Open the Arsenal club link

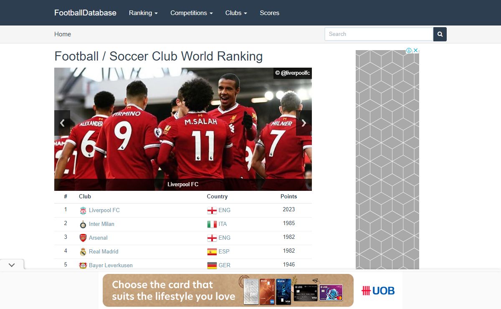[98, 238]
